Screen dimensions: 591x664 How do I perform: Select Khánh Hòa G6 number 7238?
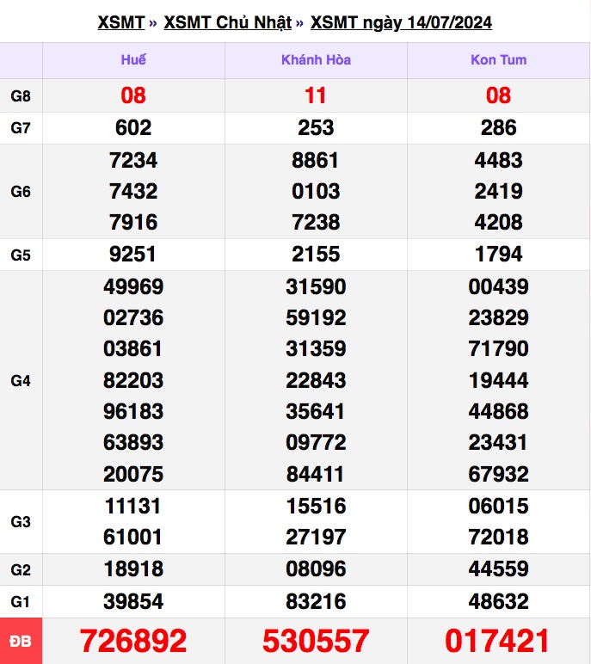[x=316, y=222]
